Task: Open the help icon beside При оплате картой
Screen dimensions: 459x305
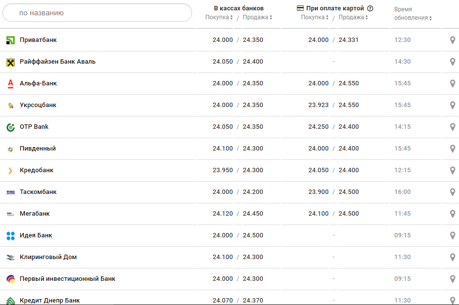Action: [370, 8]
